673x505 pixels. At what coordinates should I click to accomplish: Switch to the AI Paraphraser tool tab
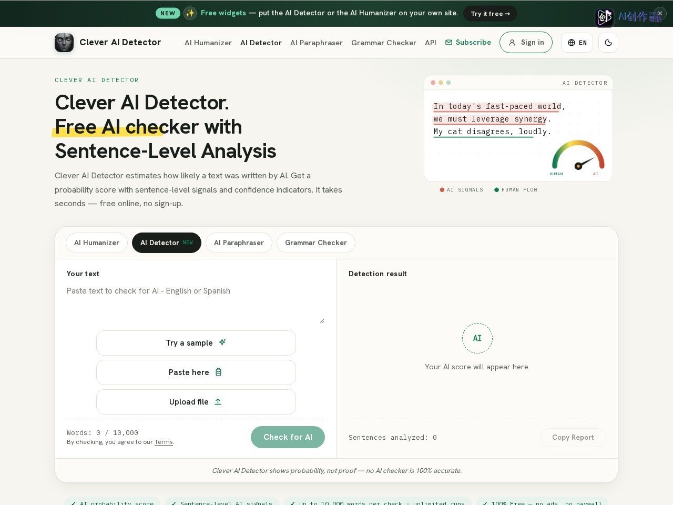point(239,243)
